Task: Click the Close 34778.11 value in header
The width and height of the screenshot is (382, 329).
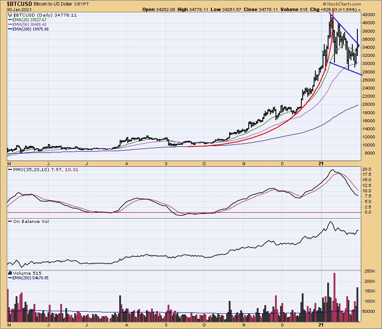Action: (261, 9)
